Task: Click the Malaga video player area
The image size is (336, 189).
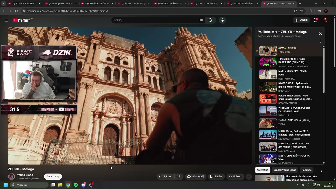Action: pyautogui.click(x=130, y=96)
